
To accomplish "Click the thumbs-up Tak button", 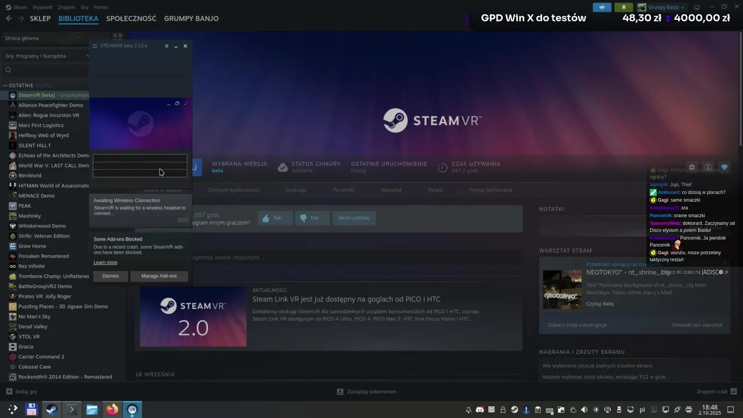I will point(275,218).
